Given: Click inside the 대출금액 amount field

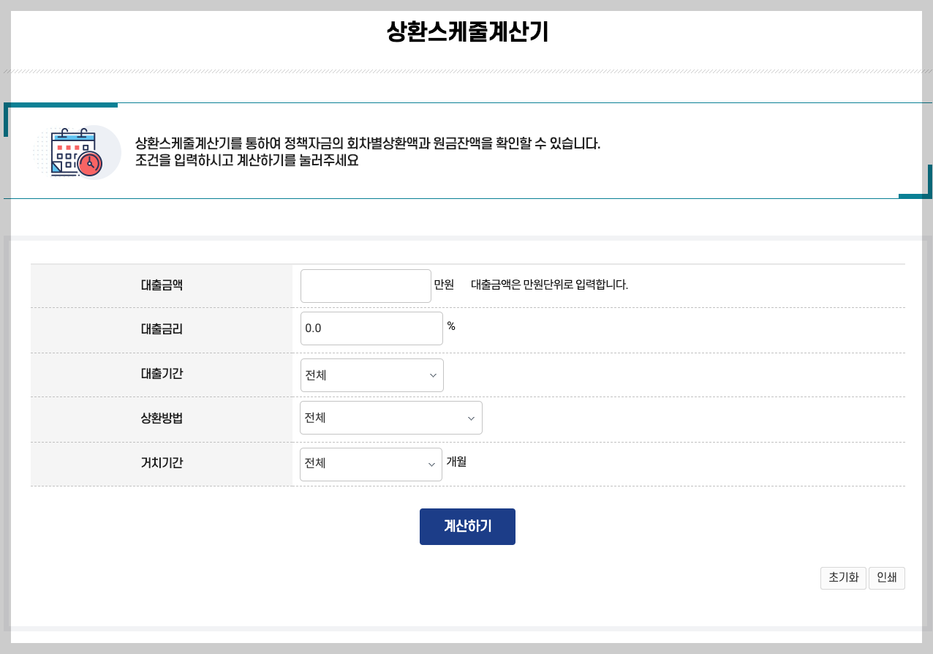Looking at the screenshot, I should 365,285.
